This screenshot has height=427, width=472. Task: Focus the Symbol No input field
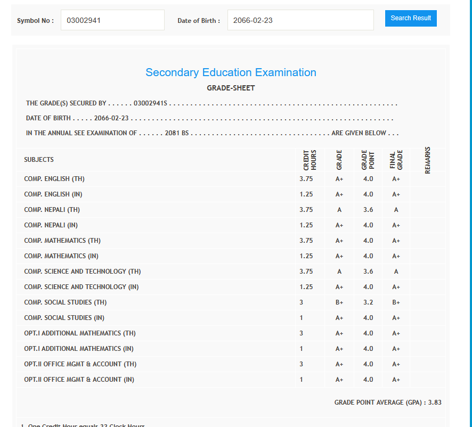[112, 20]
